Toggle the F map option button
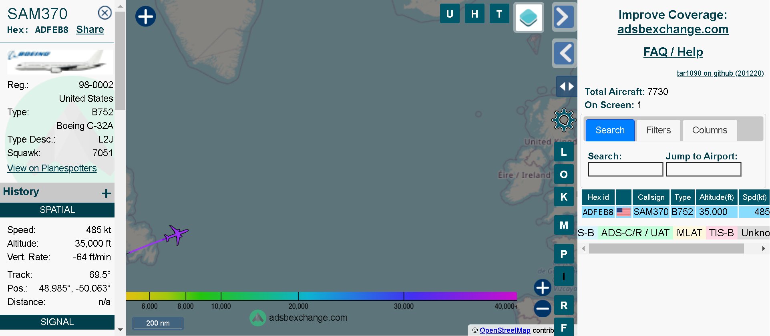Screen dimensions: 770x336 point(564,327)
